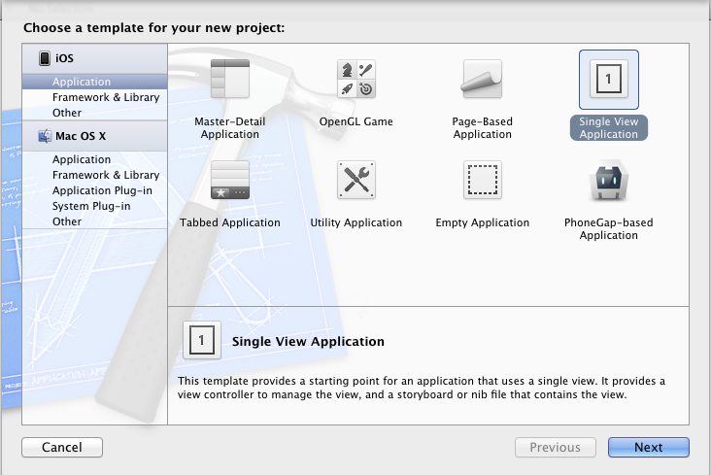Click the bold Single View Application heading
Image resolution: width=711 pixels, height=475 pixels.
click(308, 341)
